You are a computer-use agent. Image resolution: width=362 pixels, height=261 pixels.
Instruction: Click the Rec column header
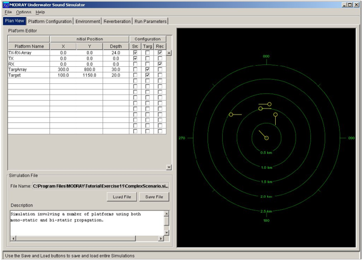[160, 46]
